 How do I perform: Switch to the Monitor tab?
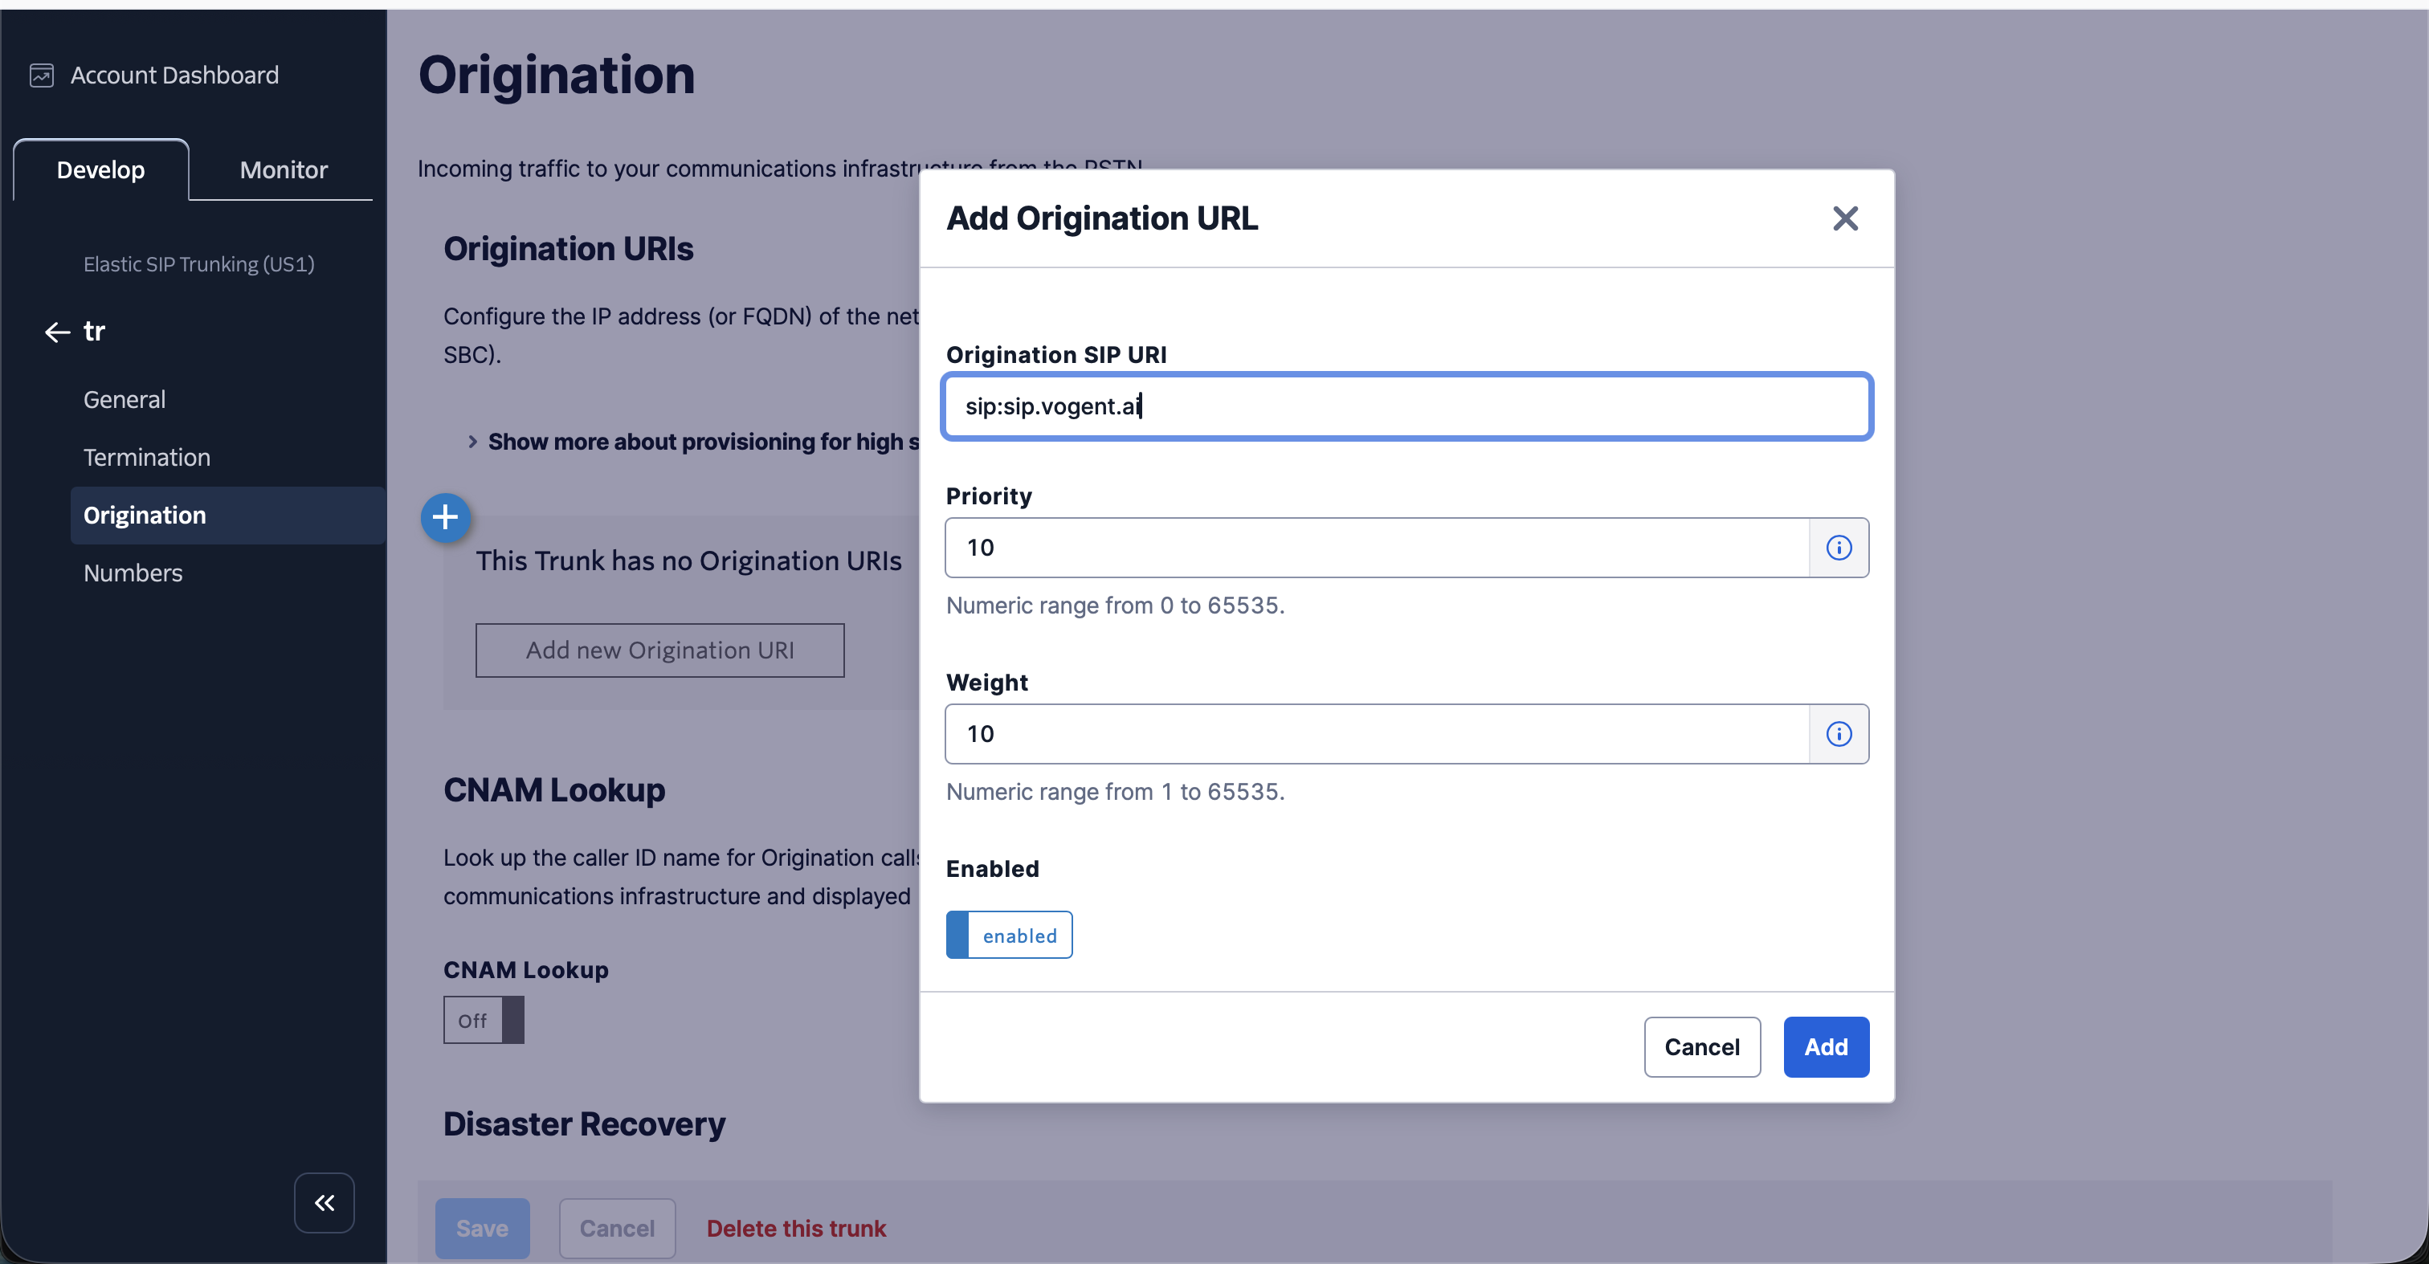click(283, 169)
